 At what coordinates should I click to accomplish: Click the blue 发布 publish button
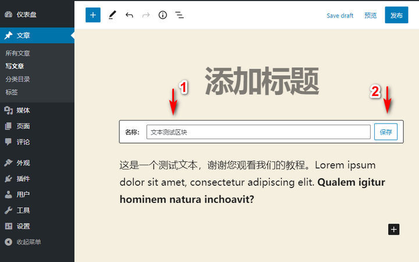[x=396, y=15]
